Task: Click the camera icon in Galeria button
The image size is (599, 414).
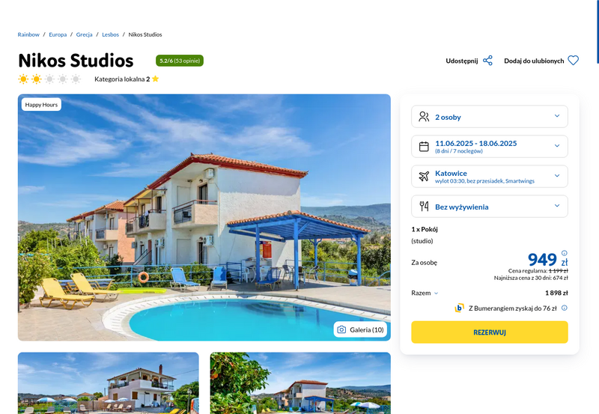Action: [x=341, y=329]
